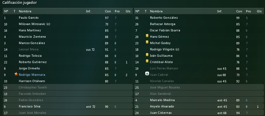Click the yellow card icon next to Iván Guillauma
Screen dimensions: 265x116
tap(147, 55)
